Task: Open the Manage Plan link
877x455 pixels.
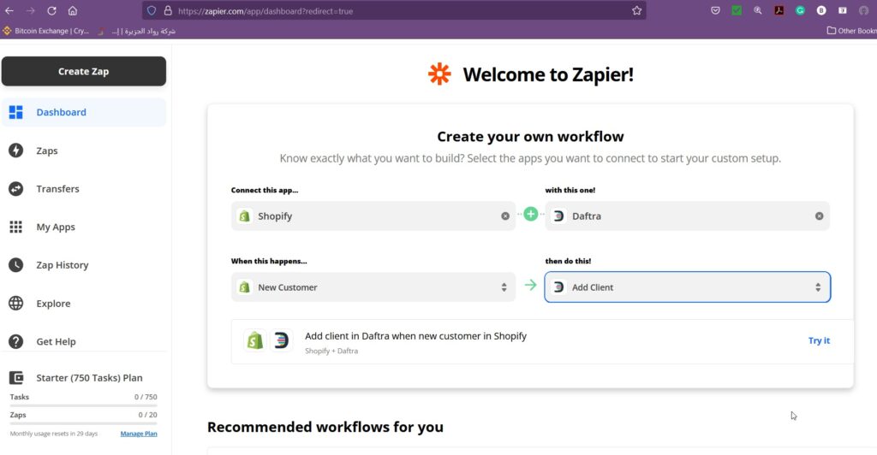Action: (x=138, y=434)
